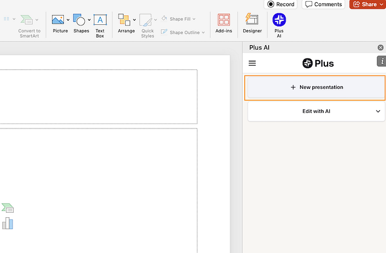Click Convert to SmartArt icon
The height and width of the screenshot is (253, 386).
[26, 20]
